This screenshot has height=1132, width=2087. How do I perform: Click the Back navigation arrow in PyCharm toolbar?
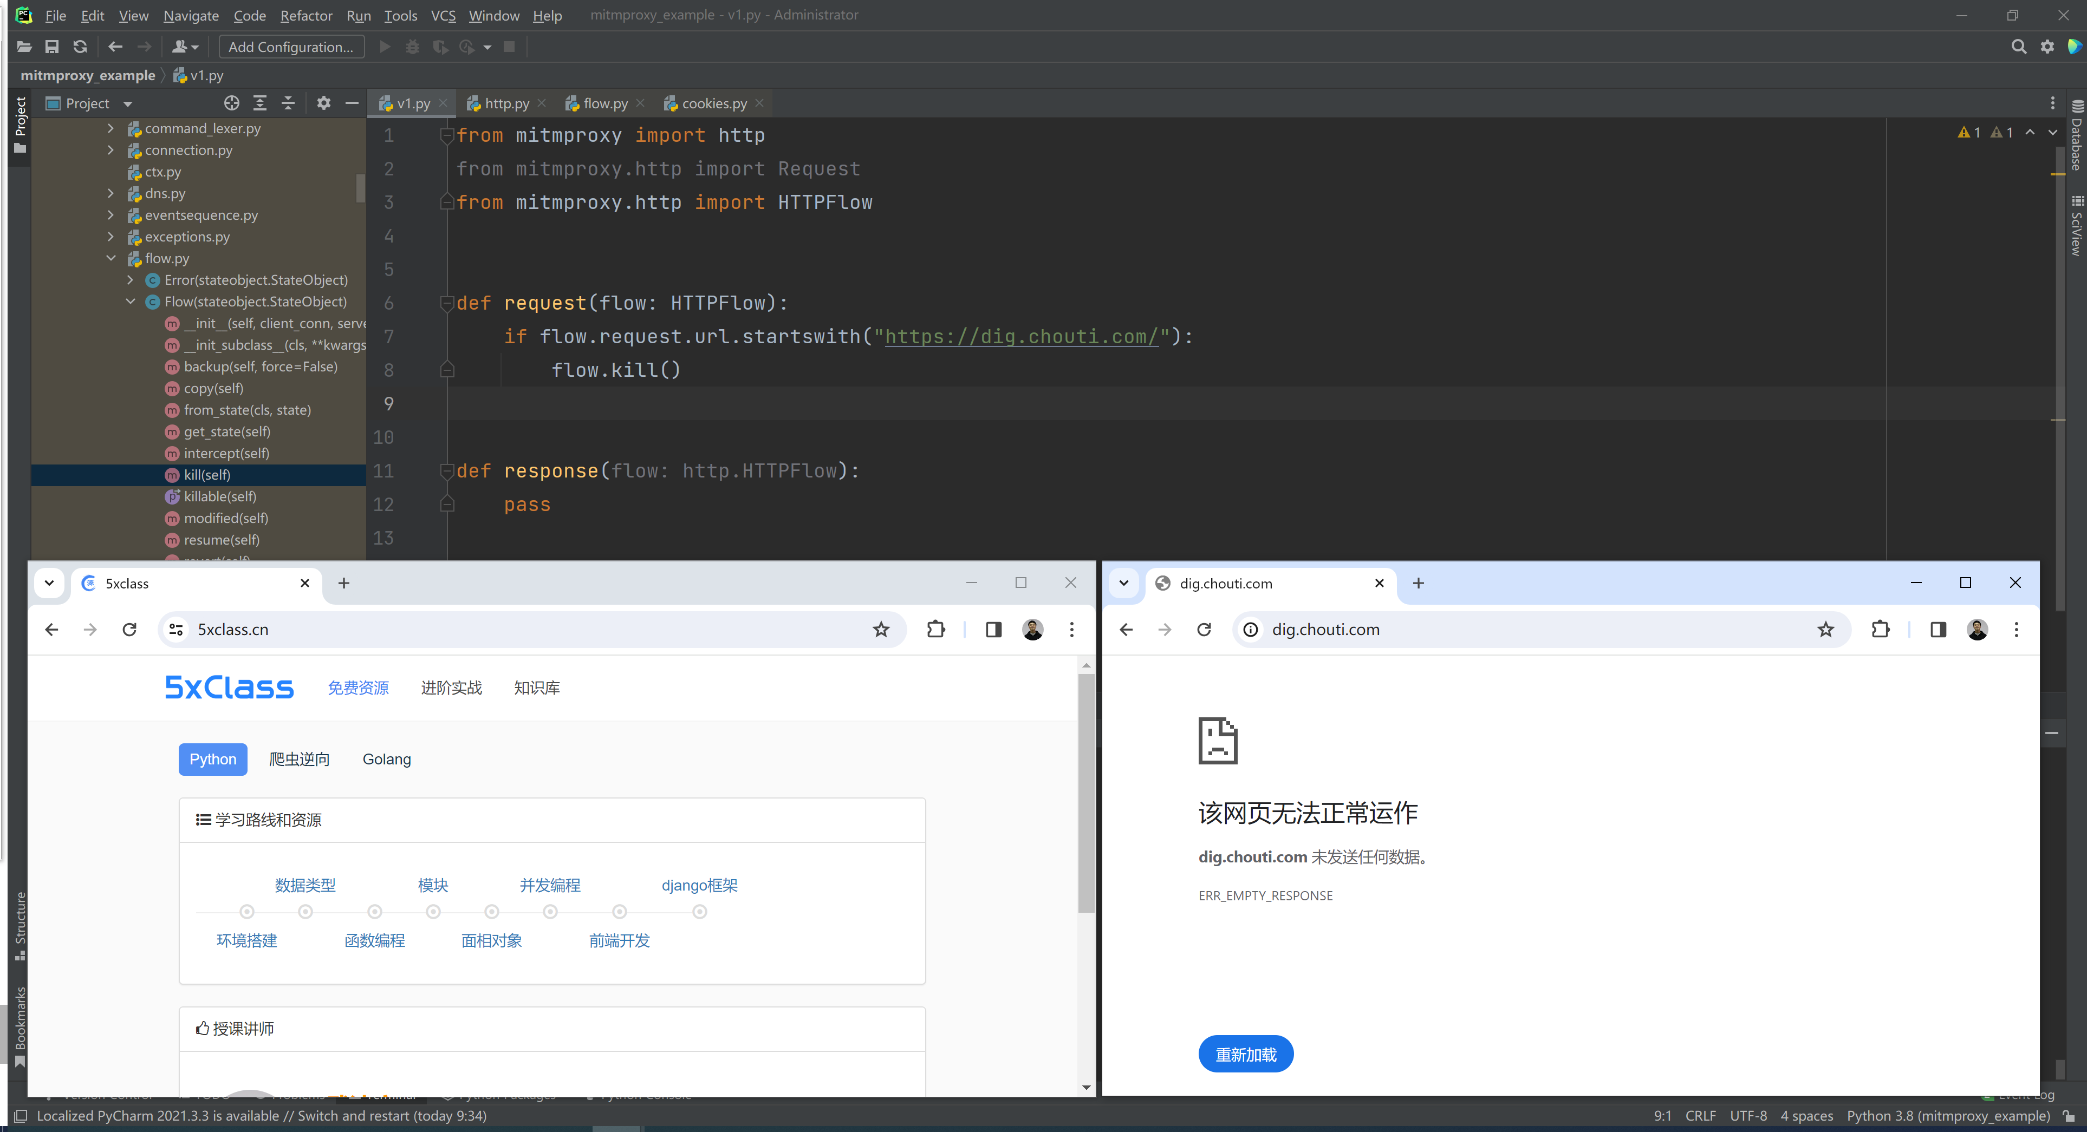[x=115, y=47]
